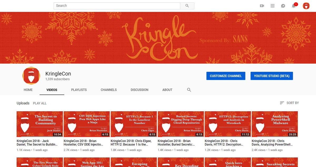Open the Key Decoding video thumbnail
This screenshot has width=316, height=167.
click(x=181, y=162)
